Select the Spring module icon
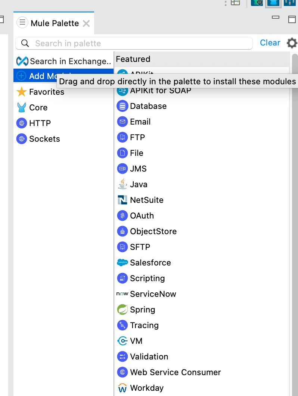This screenshot has height=396, width=298. (x=122, y=309)
